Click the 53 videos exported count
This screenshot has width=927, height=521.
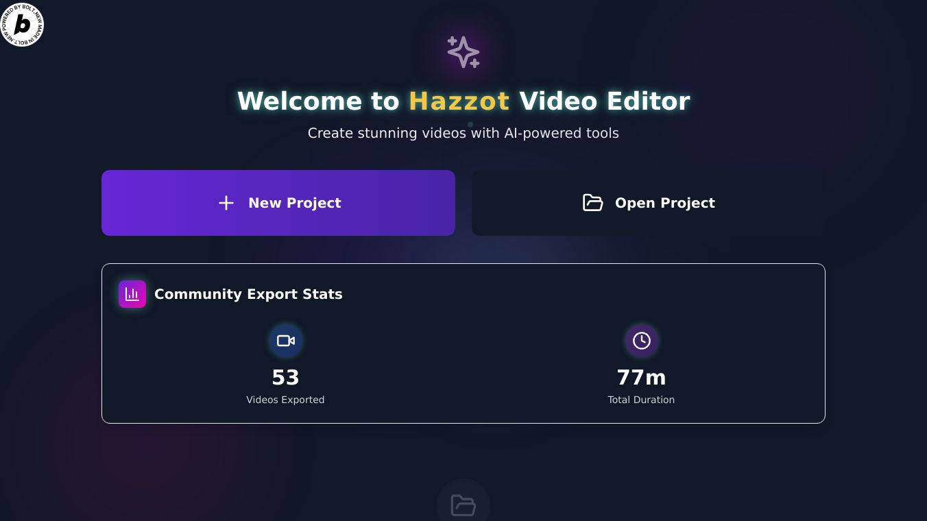click(286, 378)
